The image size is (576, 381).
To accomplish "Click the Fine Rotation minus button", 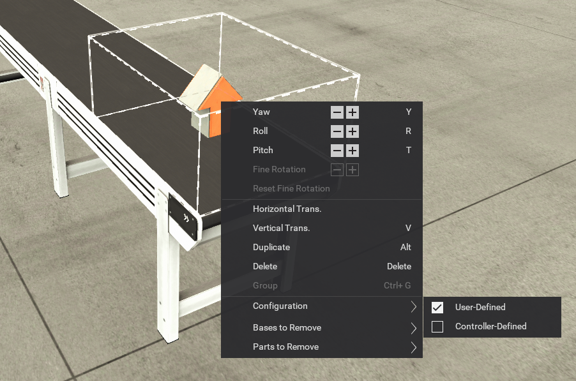I will tap(337, 170).
